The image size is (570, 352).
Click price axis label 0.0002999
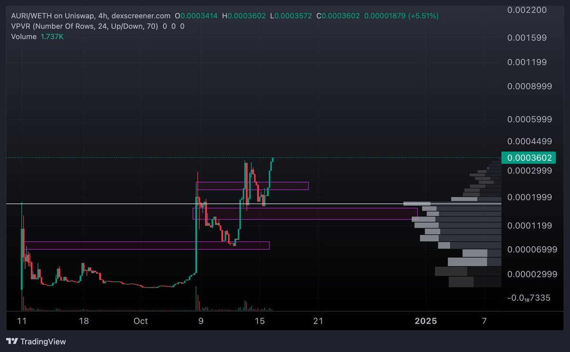(x=530, y=170)
